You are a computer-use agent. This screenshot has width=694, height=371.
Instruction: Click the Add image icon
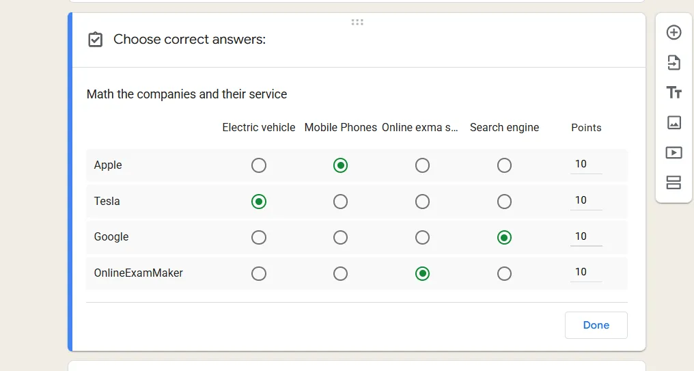(674, 122)
